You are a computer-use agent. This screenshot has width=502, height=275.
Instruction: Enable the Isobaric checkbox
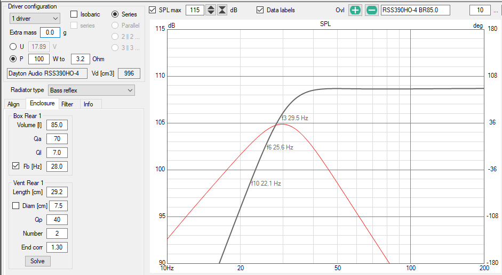pos(74,14)
